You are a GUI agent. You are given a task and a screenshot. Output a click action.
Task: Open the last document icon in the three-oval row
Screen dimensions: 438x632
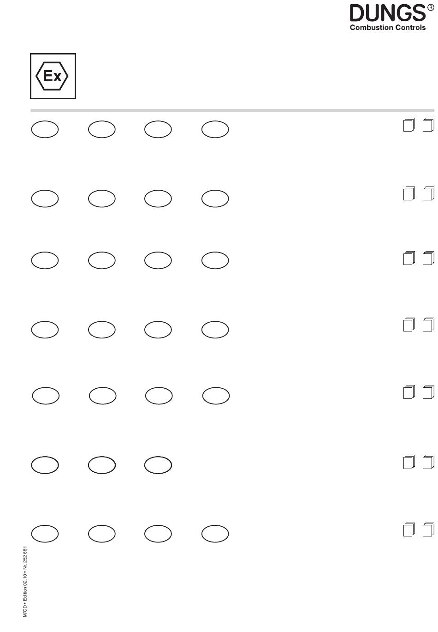click(x=428, y=462)
